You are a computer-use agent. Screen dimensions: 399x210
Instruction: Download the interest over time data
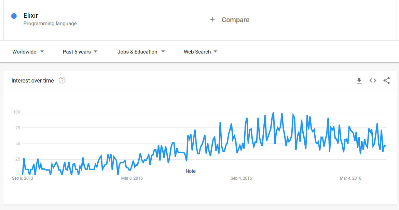coord(359,81)
